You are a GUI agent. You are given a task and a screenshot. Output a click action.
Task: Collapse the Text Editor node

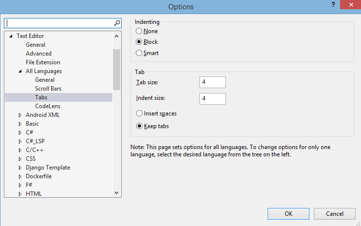coord(11,36)
